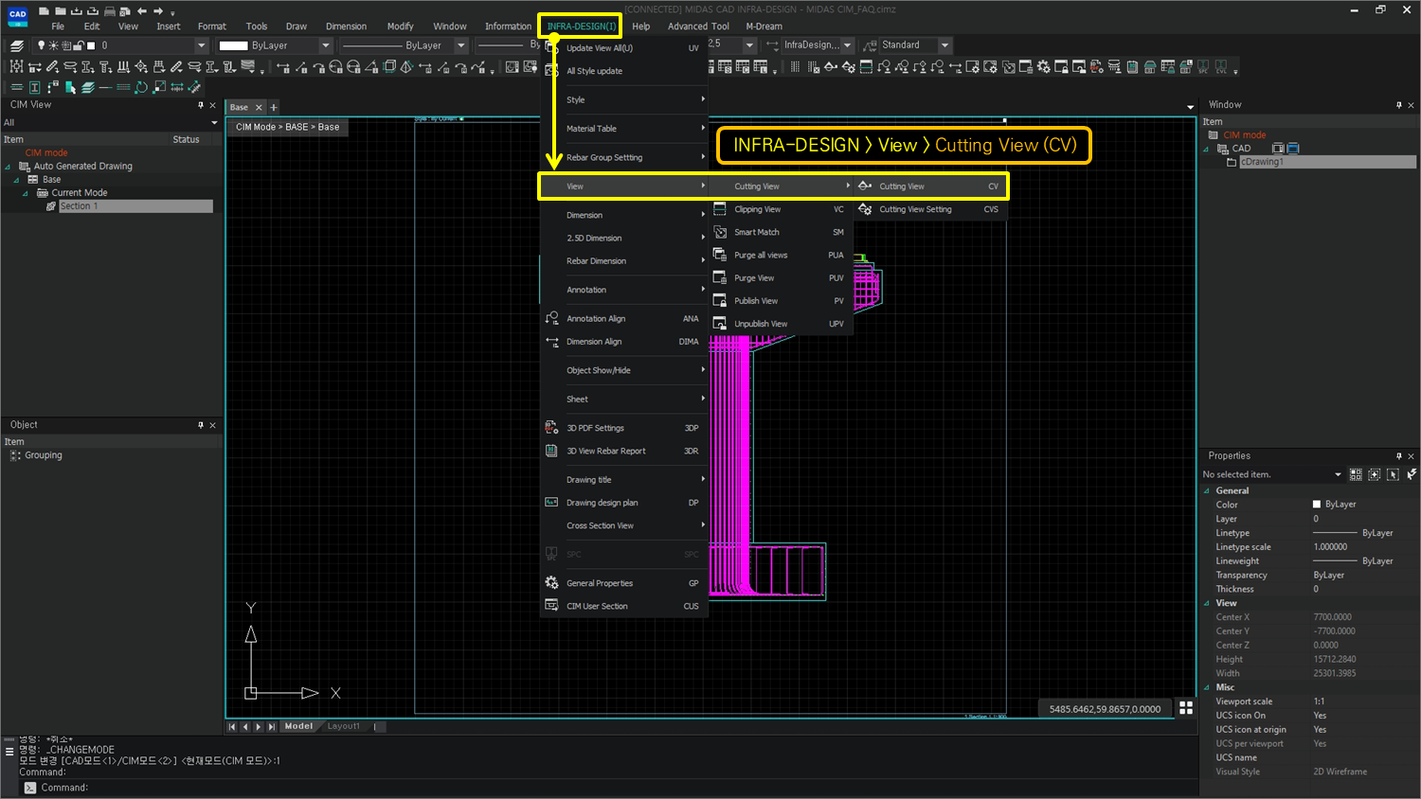
Task: Expand the Style submenu arrow
Action: 703,99
